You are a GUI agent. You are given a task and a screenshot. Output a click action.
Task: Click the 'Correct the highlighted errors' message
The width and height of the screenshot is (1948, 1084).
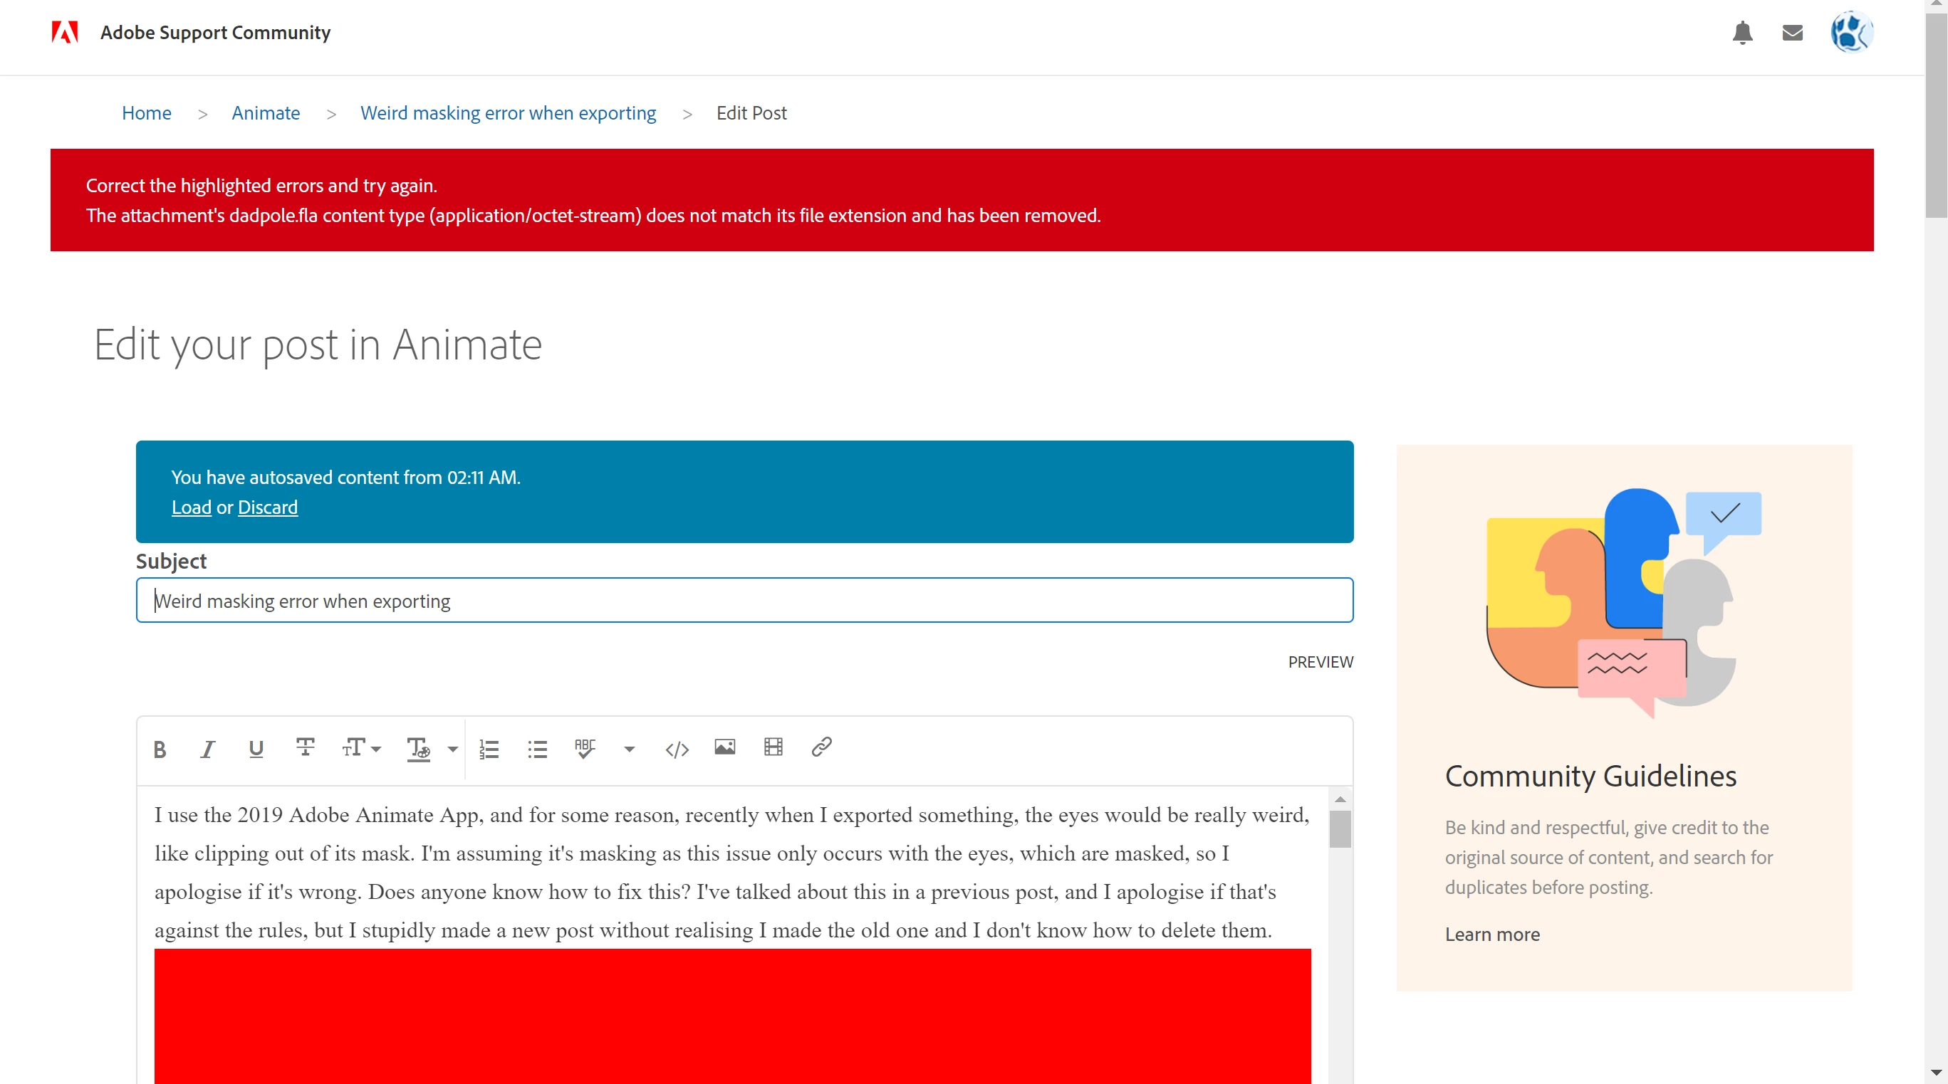click(x=261, y=185)
